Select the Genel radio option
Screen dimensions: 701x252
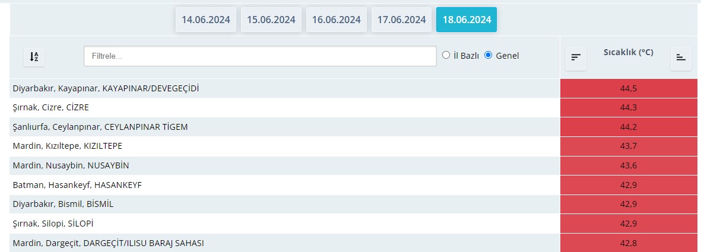click(489, 55)
